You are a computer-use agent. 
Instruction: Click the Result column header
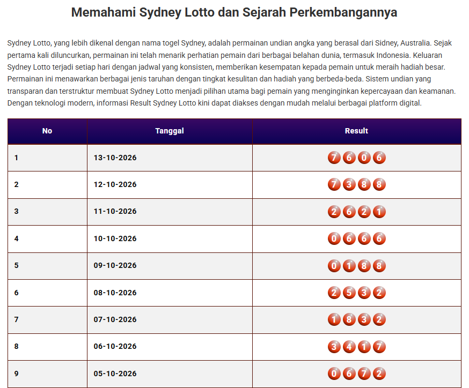(x=356, y=131)
